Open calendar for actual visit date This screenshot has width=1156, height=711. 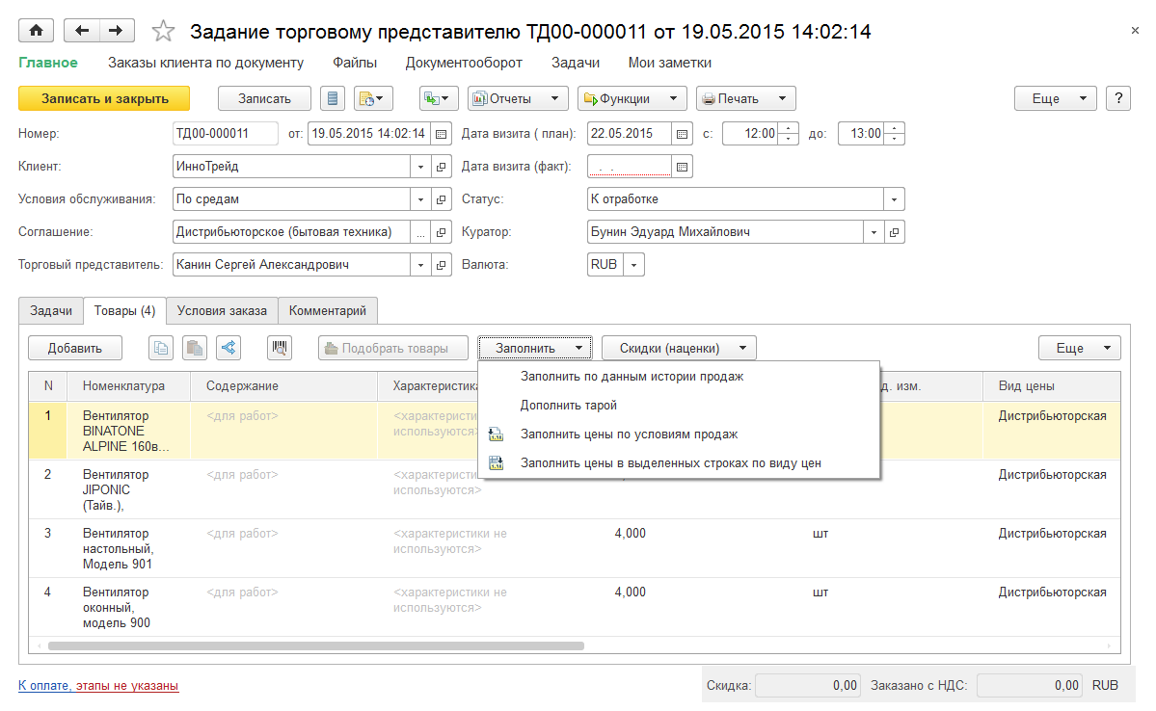coord(682,167)
